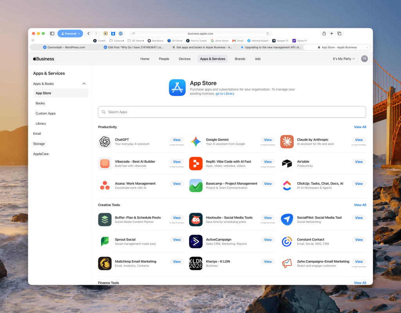Switch to the Cannonball WordPress.com tab
The width and height of the screenshot is (401, 313).
[64, 47]
